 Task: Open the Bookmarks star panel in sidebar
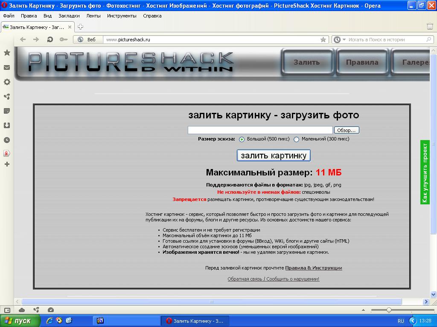(x=7, y=53)
